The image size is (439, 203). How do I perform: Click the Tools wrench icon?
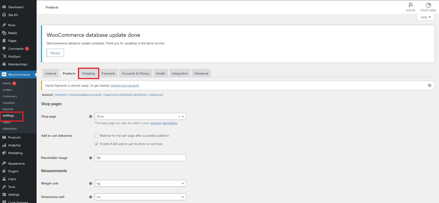pyautogui.click(x=4, y=187)
